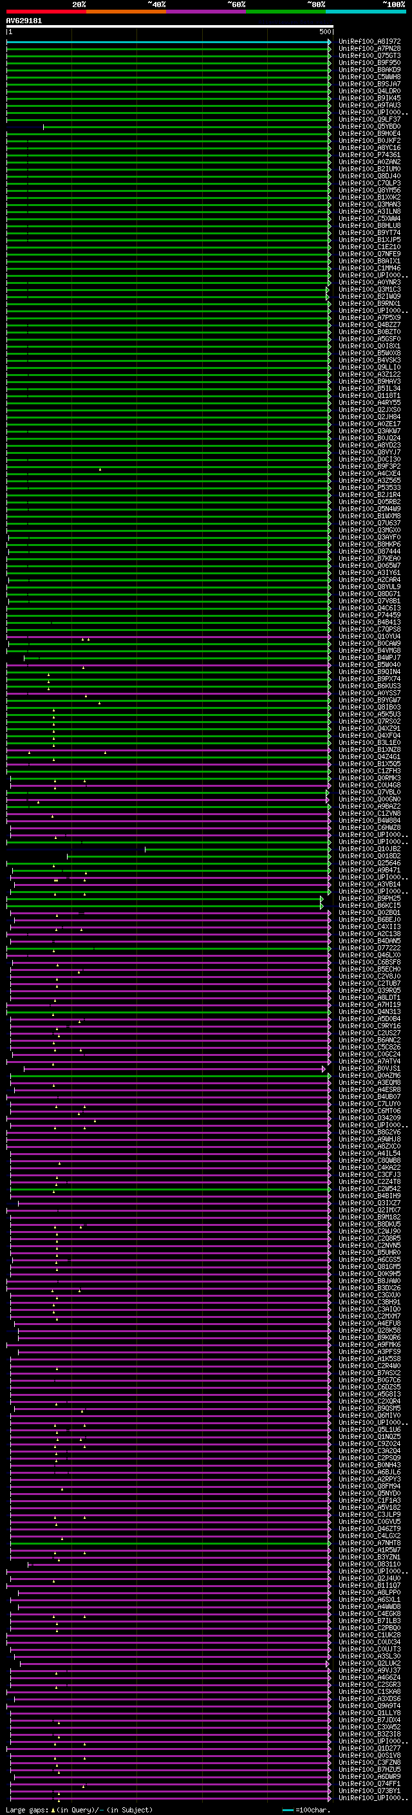
Task: Open hit UniRef100_C5WWH8
Action: [x=370, y=77]
